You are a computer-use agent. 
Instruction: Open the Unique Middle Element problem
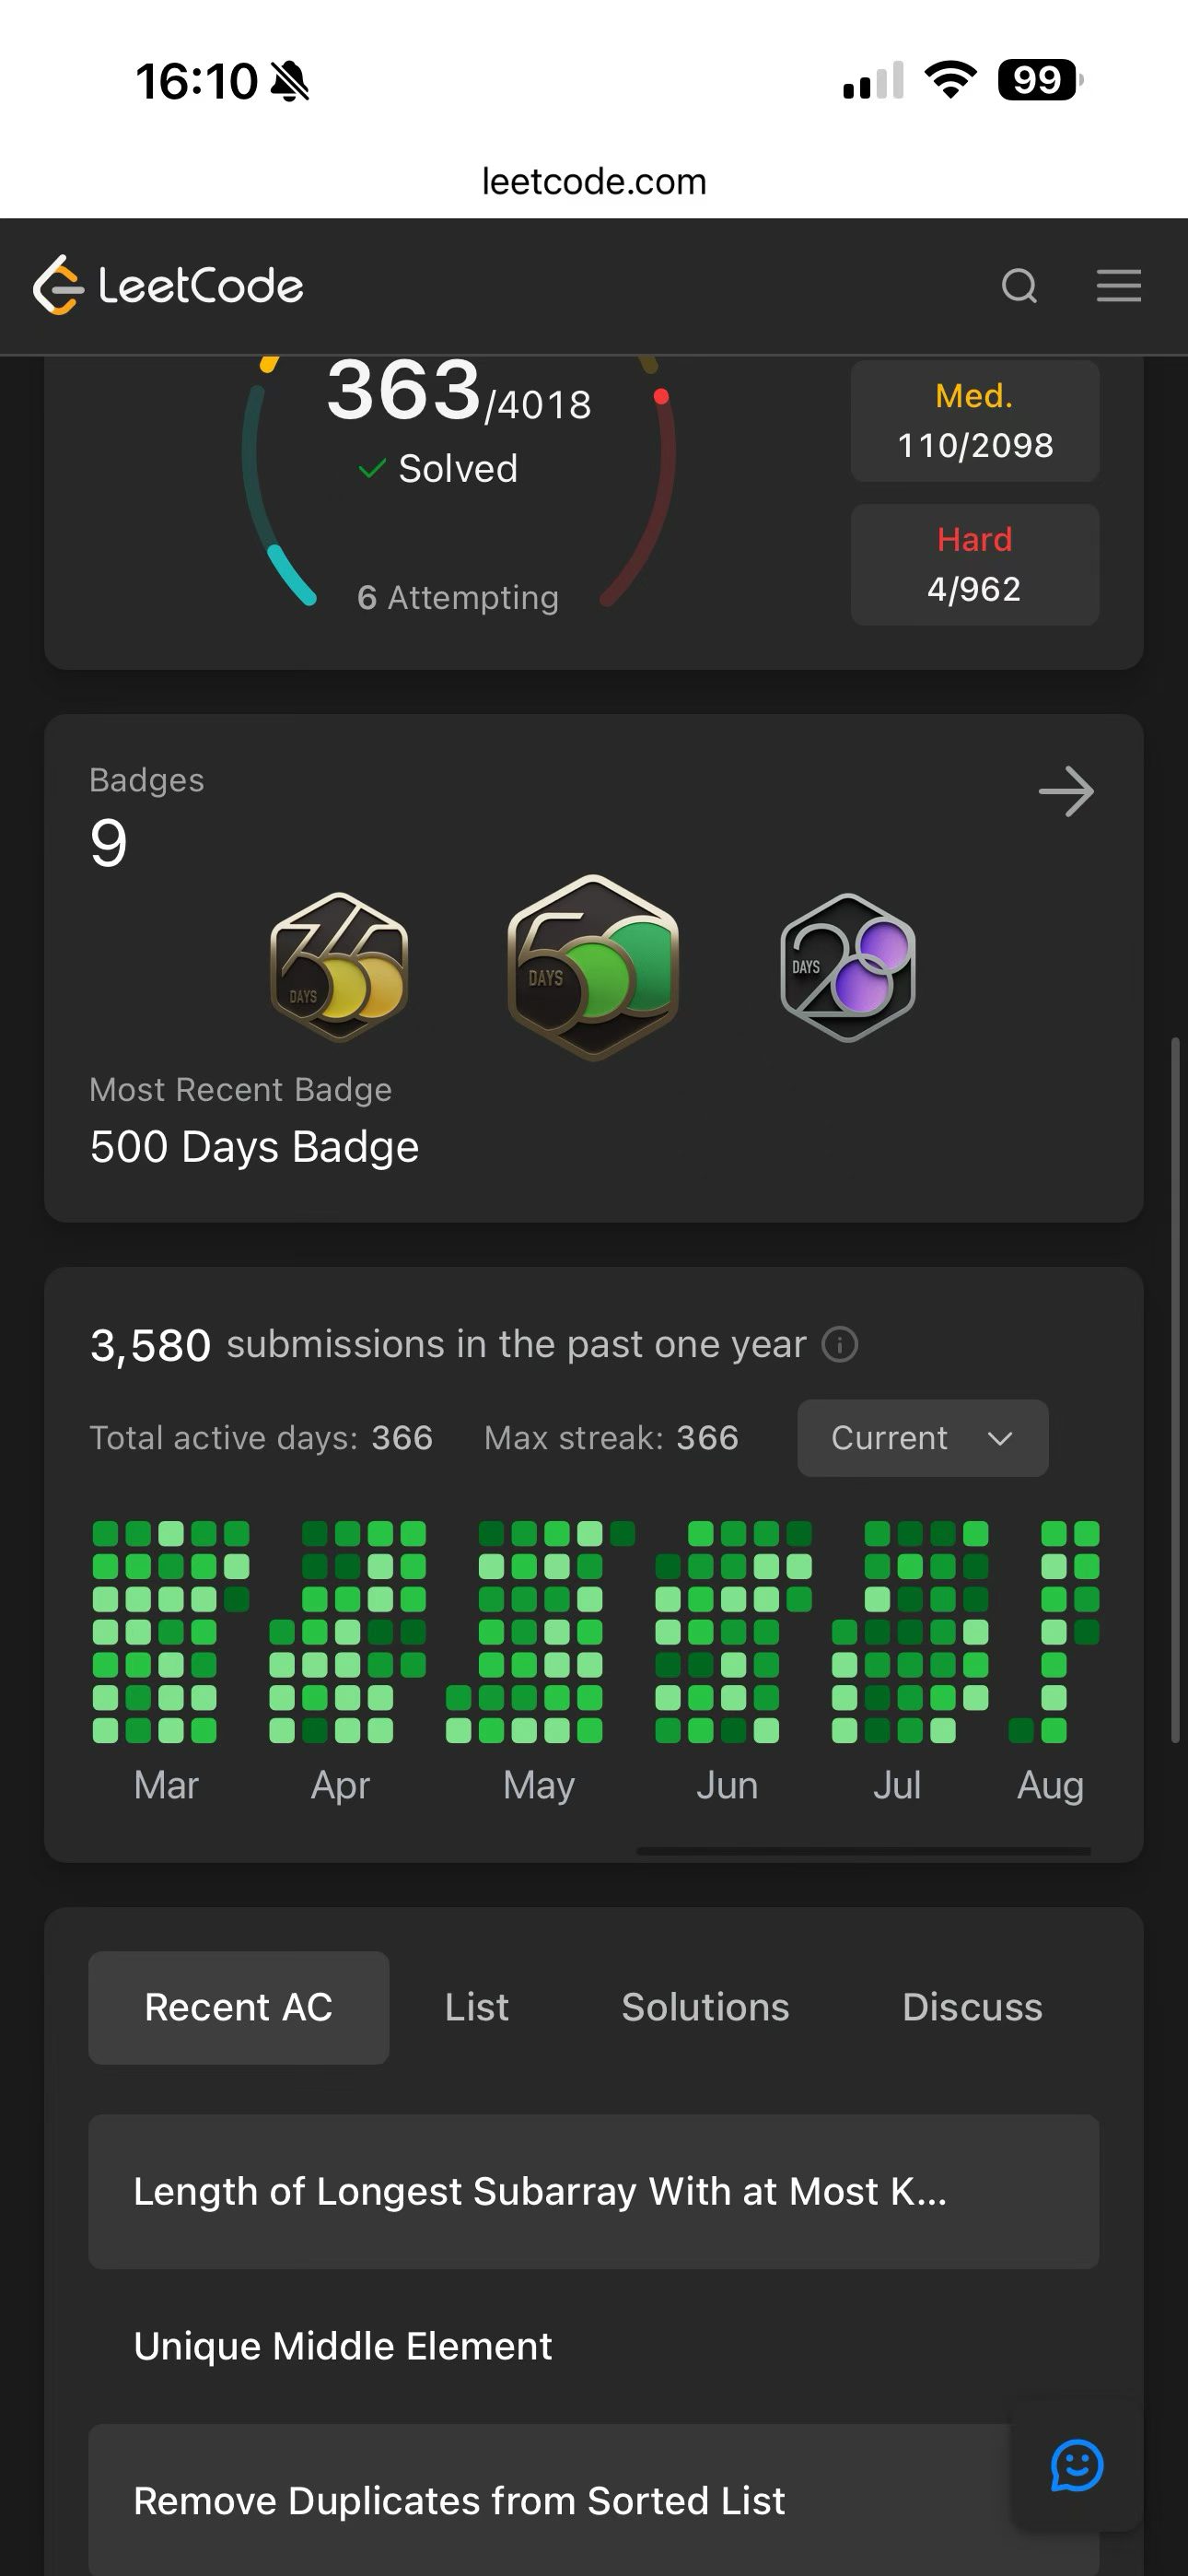594,2346
